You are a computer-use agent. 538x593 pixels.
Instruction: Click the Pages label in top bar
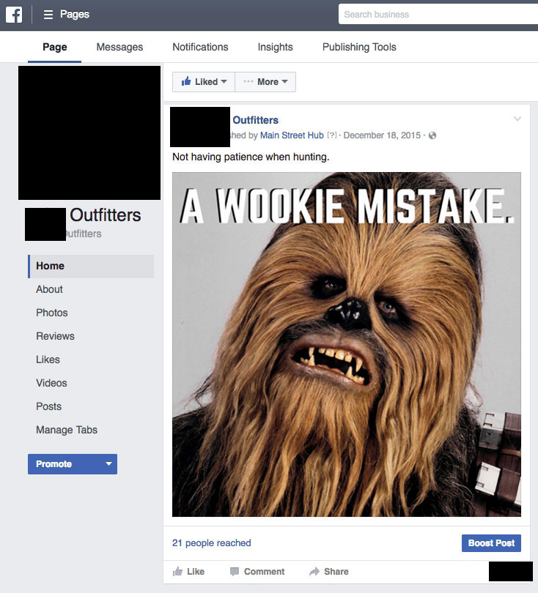pyautogui.click(x=75, y=15)
